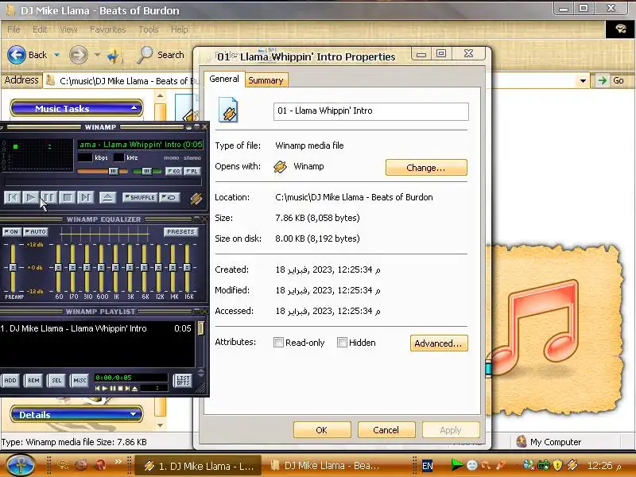Click Cancel in Properties dialog
Viewport: 636px width, 477px height.
386,430
